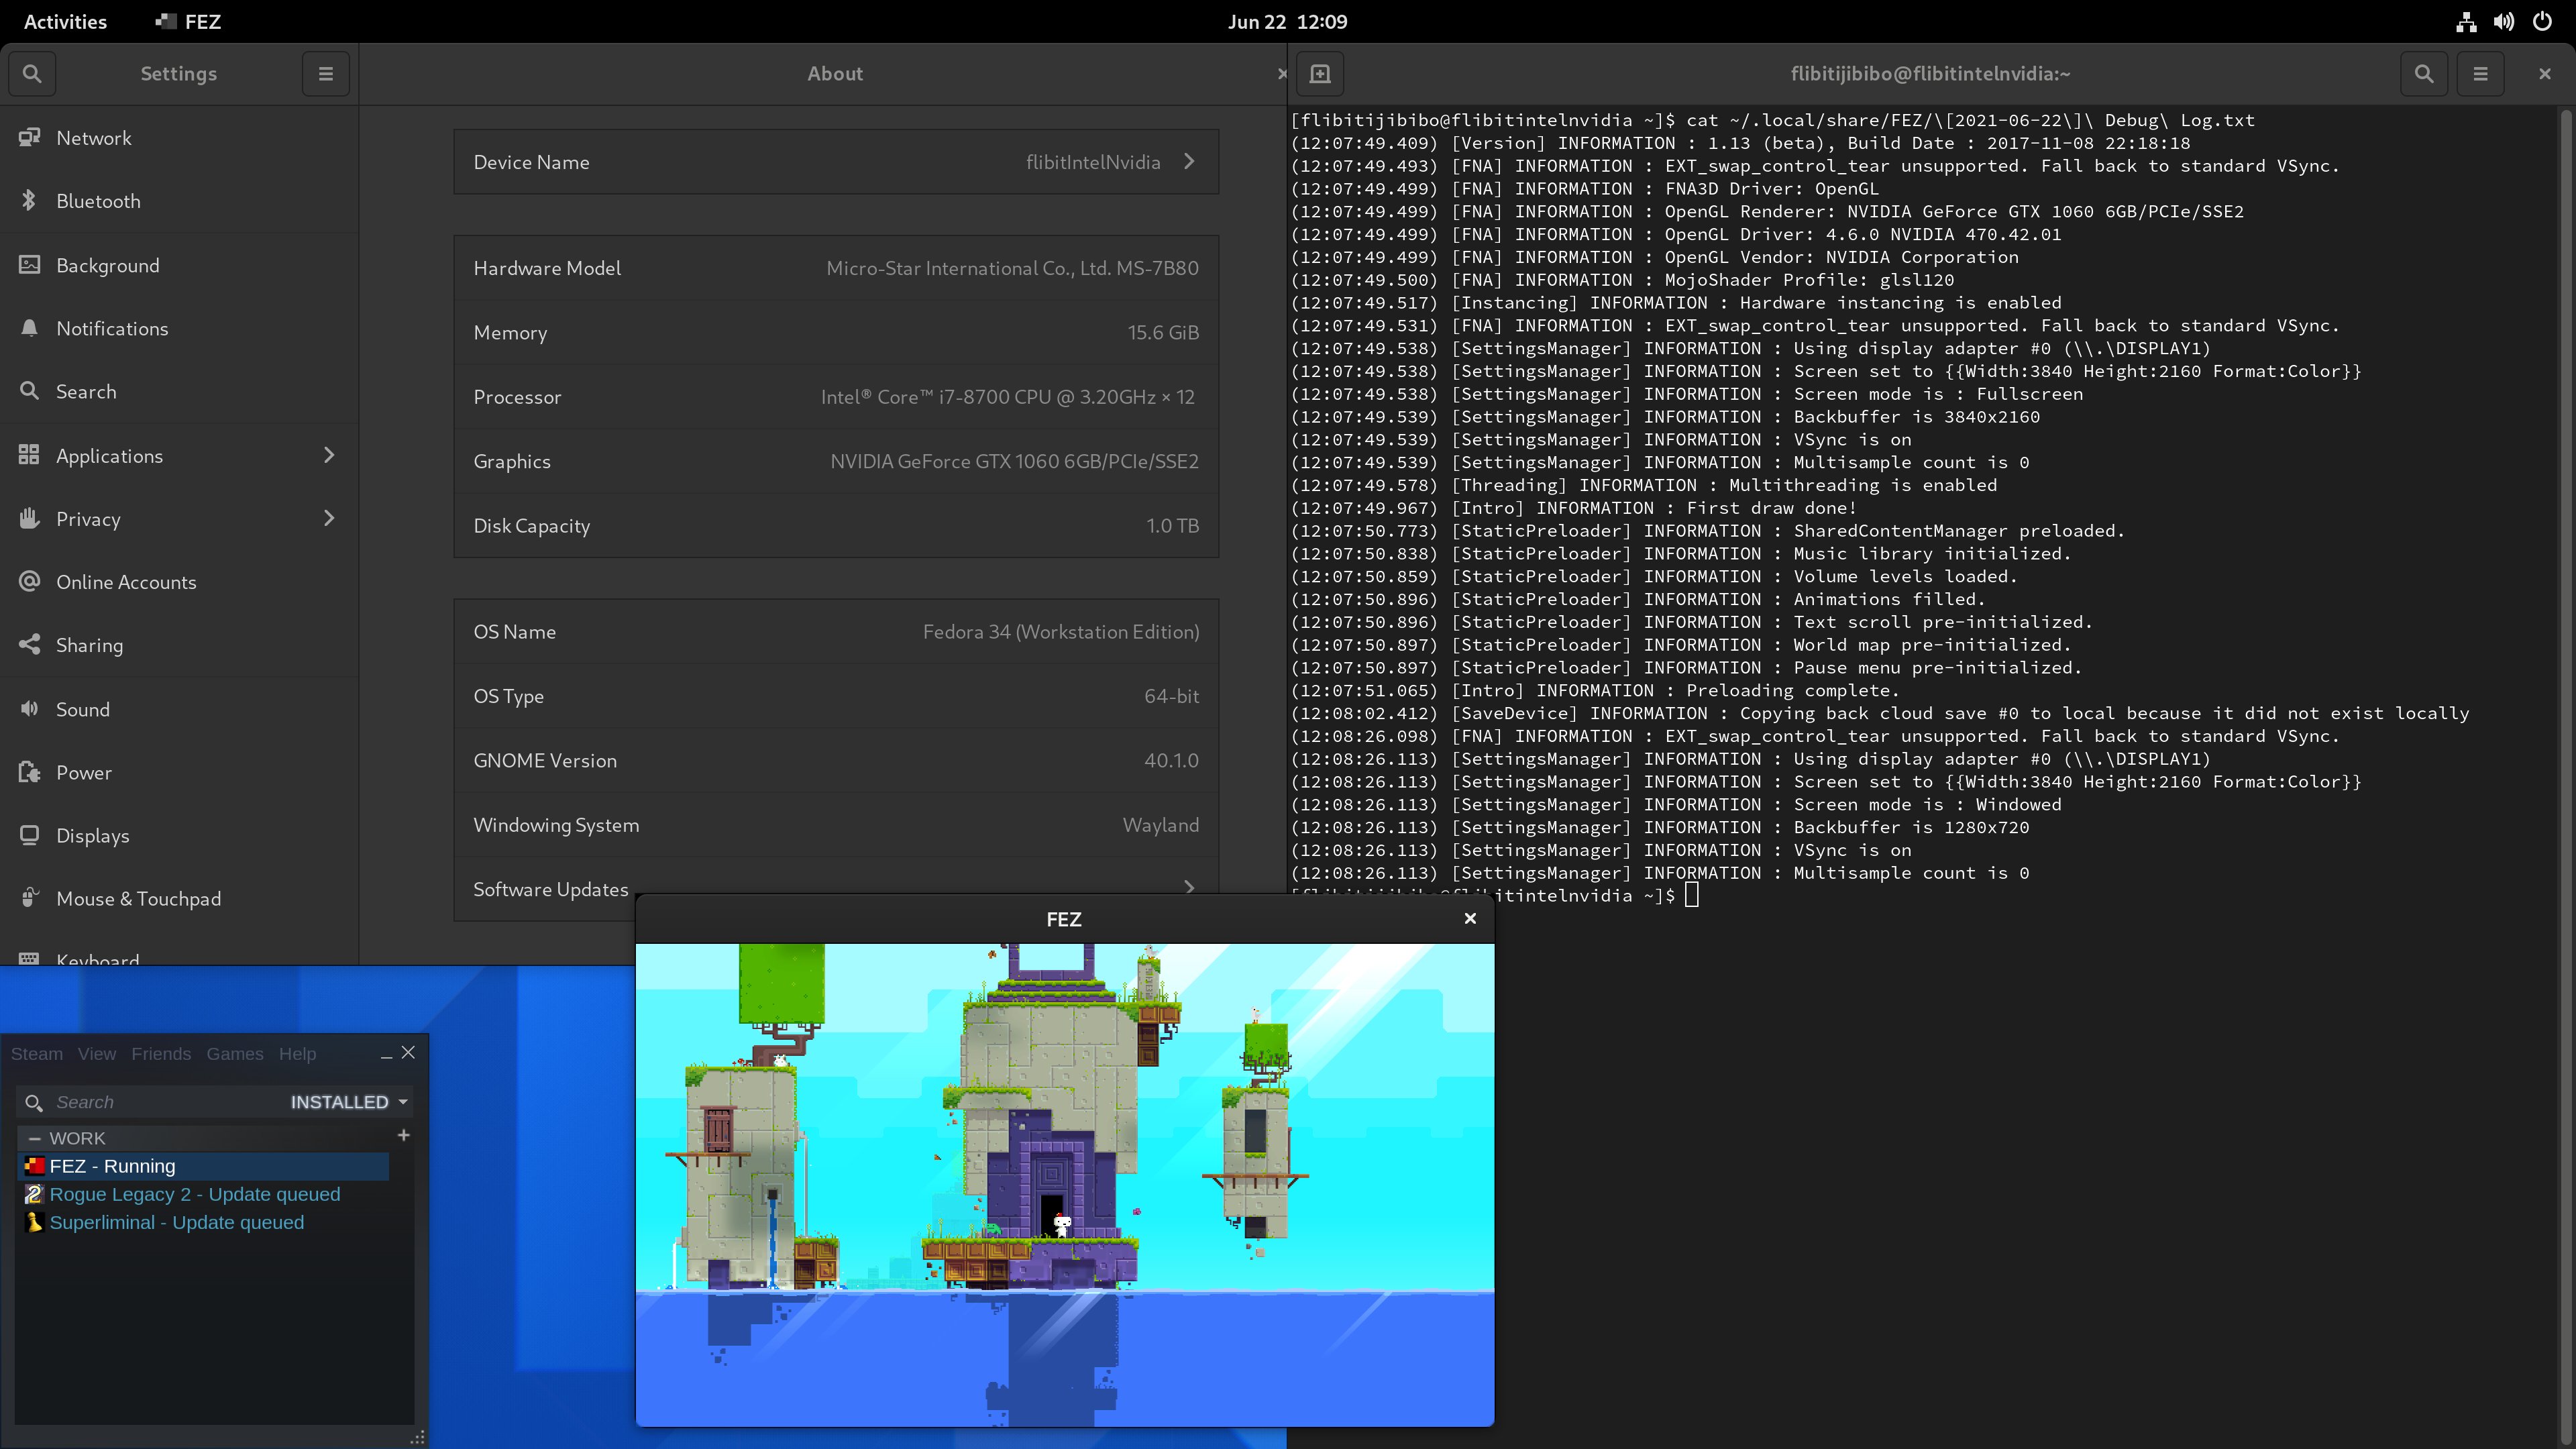Image resolution: width=2576 pixels, height=1449 pixels.
Task: Open Software Updates row
Action: pos(836,889)
